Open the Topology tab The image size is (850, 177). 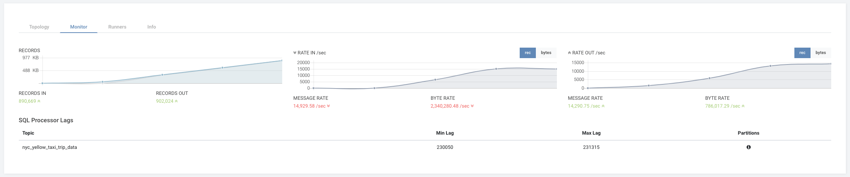(39, 27)
